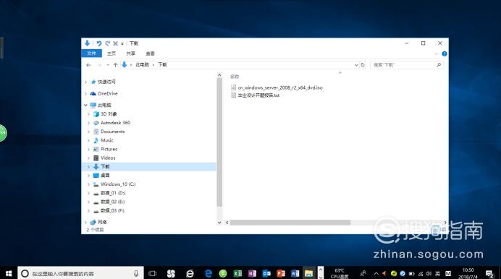Screen dimensions: 501x279
Task: Open the 文件 ribbon tab
Action: pos(92,53)
